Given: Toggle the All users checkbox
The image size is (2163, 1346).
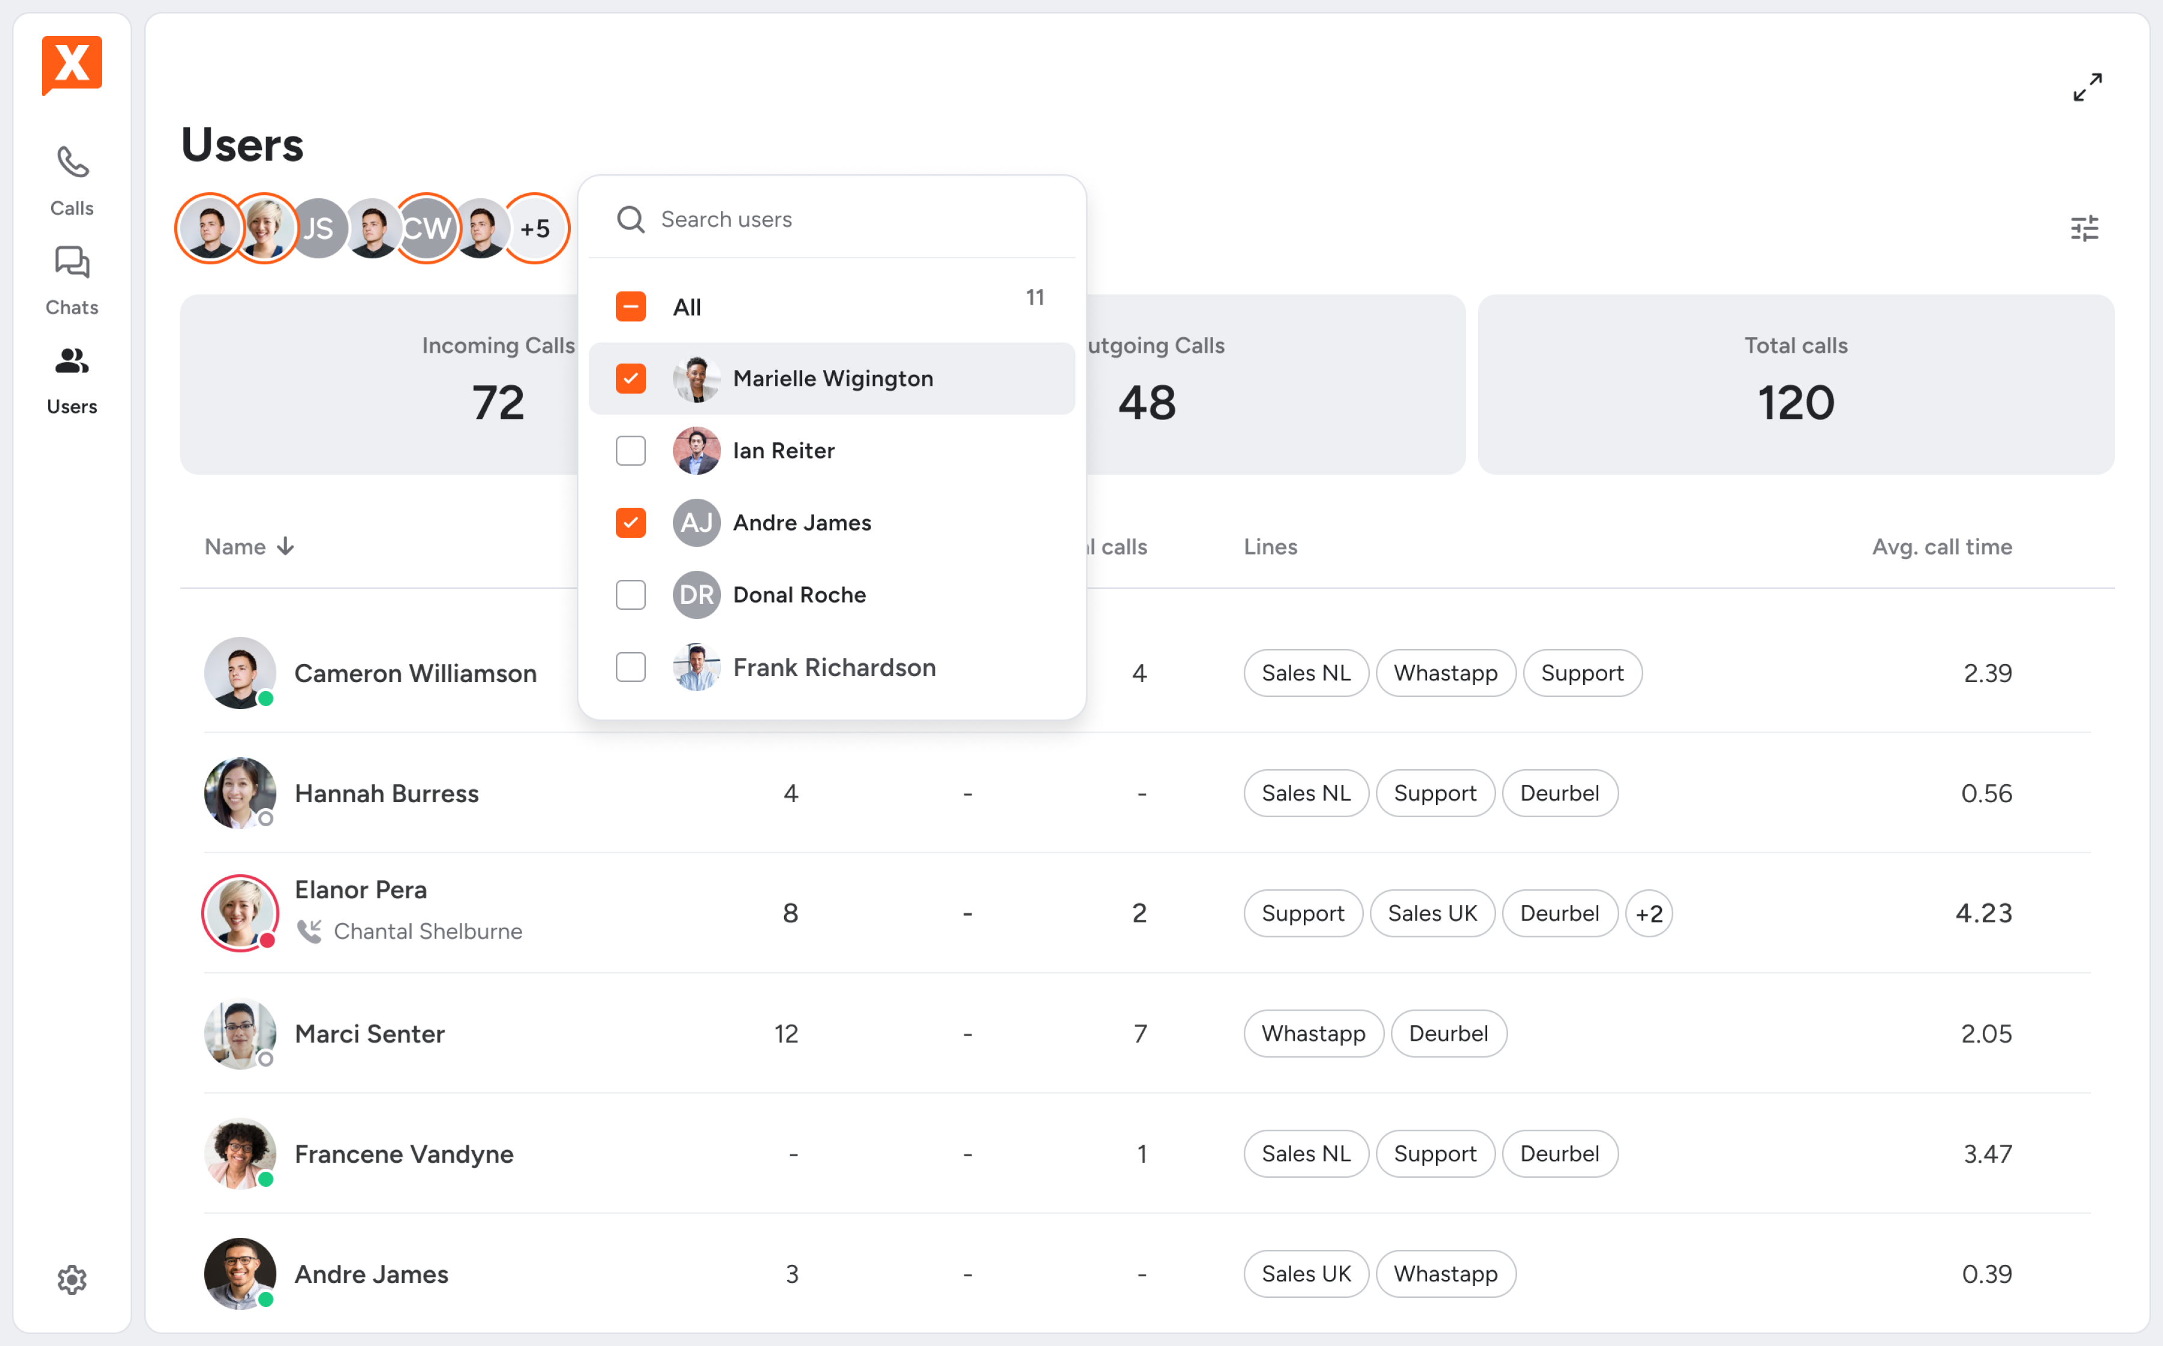Looking at the screenshot, I should coord(630,307).
